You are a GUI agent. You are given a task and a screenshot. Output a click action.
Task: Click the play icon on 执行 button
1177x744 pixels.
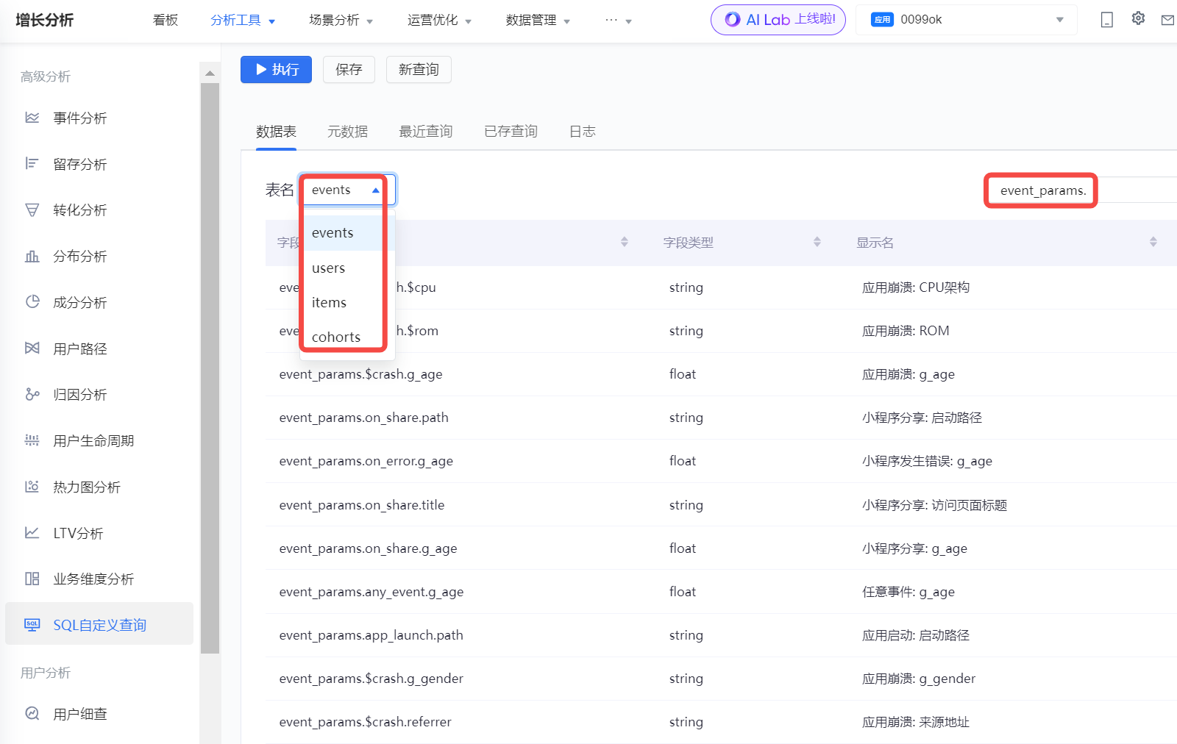(x=261, y=69)
